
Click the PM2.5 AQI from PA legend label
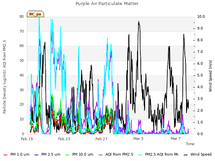tap(162, 154)
